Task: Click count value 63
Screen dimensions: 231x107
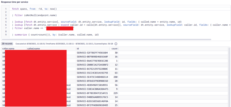Action: 116,73
